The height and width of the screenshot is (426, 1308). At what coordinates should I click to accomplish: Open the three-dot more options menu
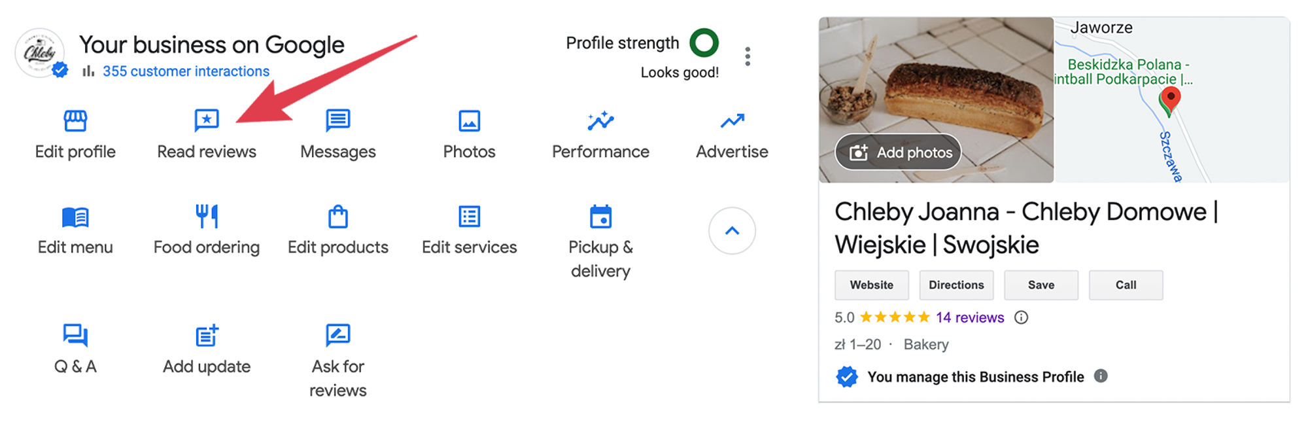(x=748, y=56)
